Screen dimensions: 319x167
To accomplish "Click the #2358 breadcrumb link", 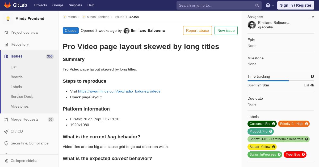I will point(134,17).
